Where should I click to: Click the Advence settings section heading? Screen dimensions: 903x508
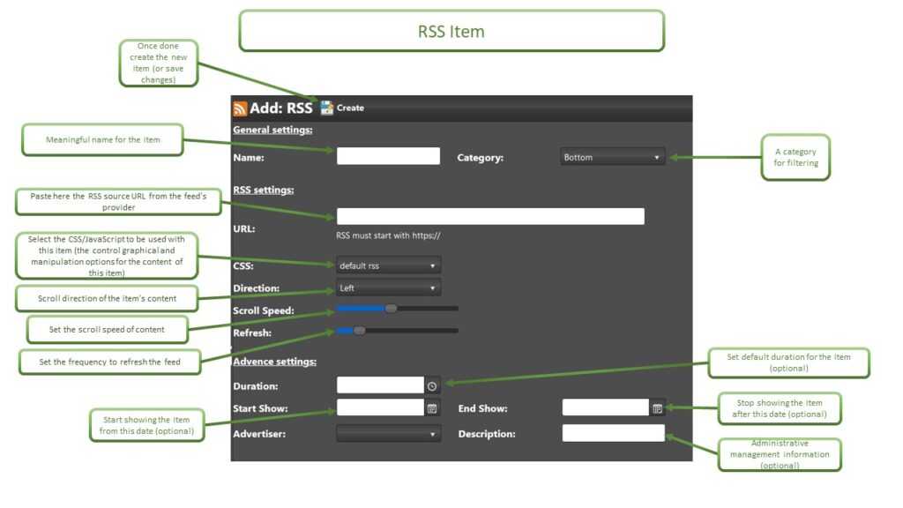pyautogui.click(x=274, y=362)
